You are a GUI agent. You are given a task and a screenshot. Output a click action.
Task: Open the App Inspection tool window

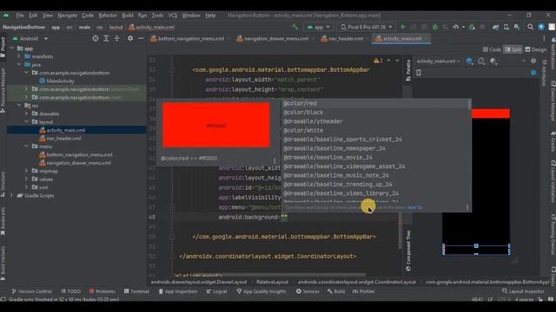177,291
